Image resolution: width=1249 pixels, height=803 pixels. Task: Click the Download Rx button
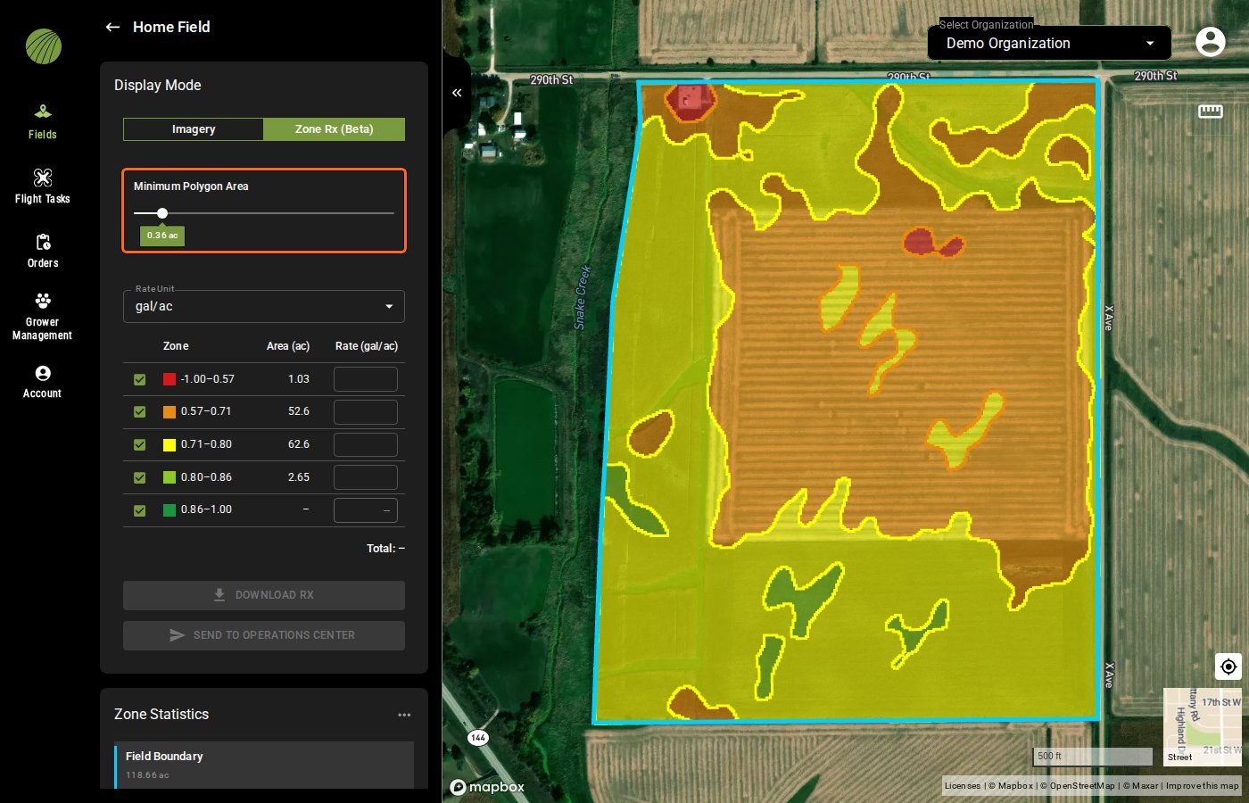pyautogui.click(x=264, y=595)
